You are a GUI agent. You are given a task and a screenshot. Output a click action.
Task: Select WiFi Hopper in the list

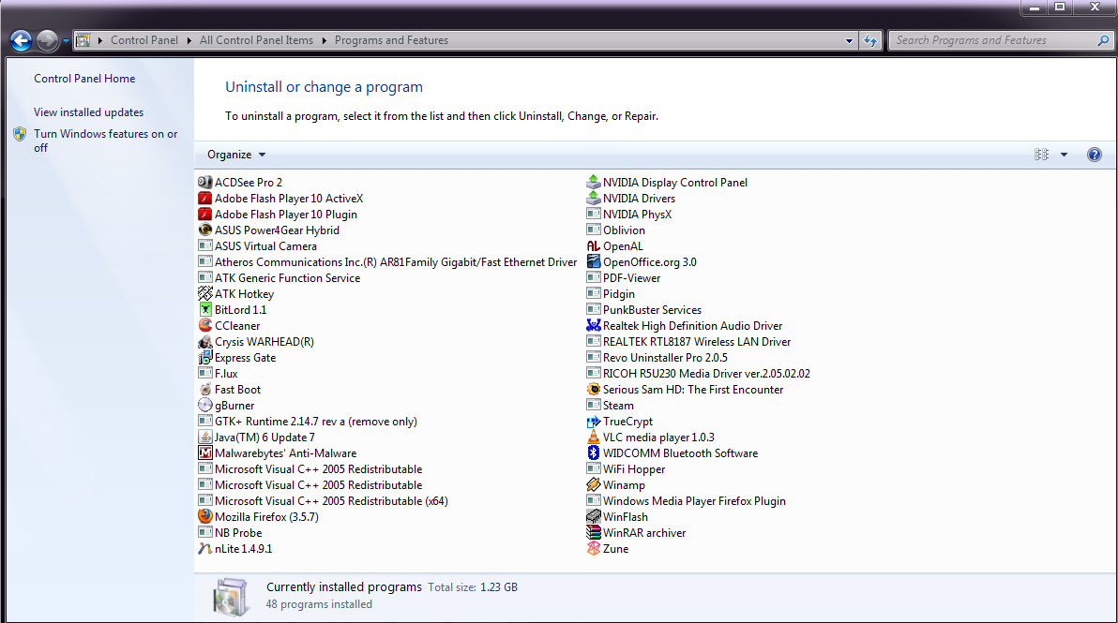[x=626, y=469]
